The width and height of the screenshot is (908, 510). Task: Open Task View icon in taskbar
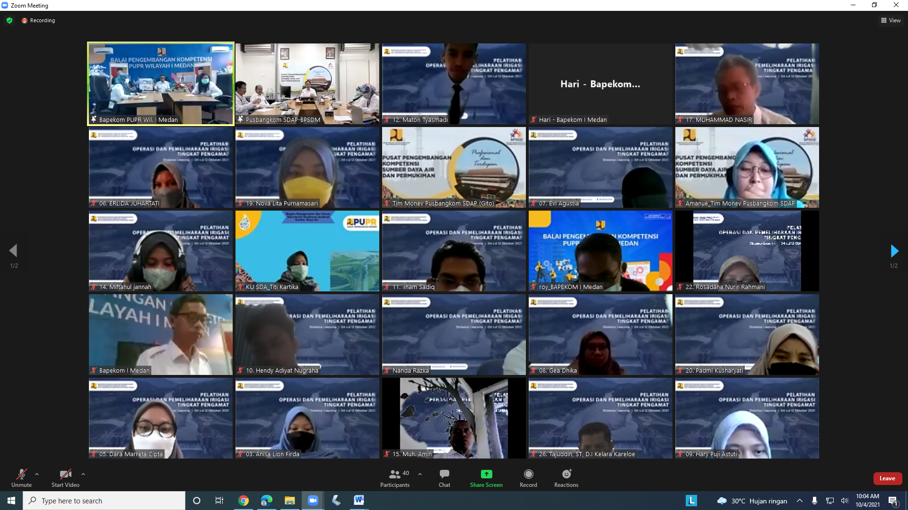[219, 501]
